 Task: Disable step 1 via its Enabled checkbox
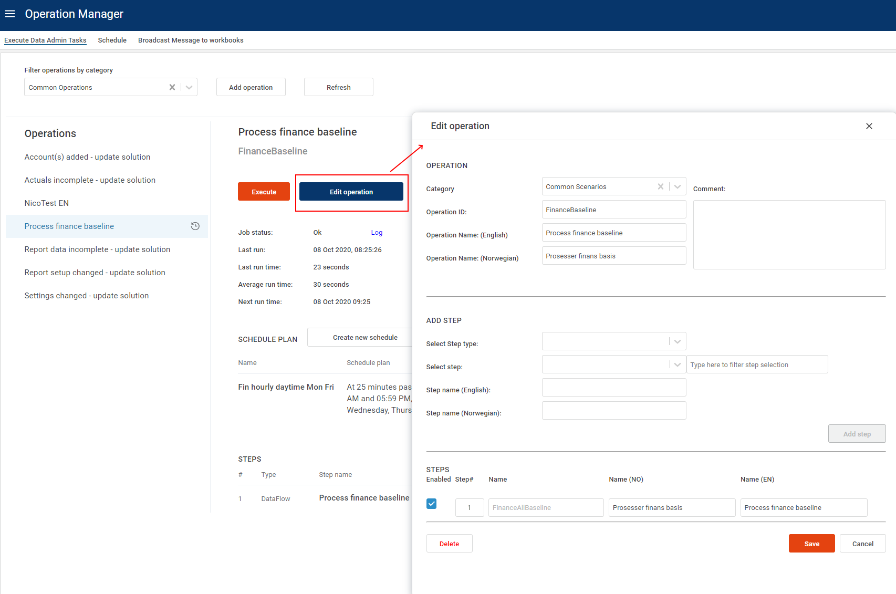(431, 504)
